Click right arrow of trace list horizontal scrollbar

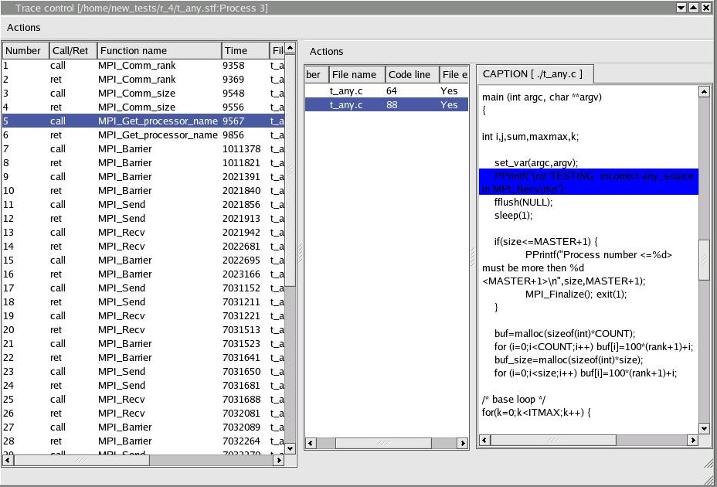[x=279, y=460]
